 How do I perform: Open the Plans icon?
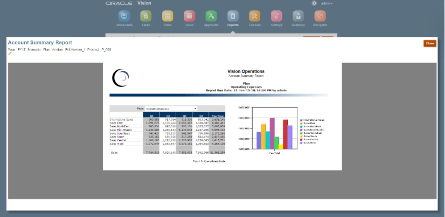[x=167, y=16]
